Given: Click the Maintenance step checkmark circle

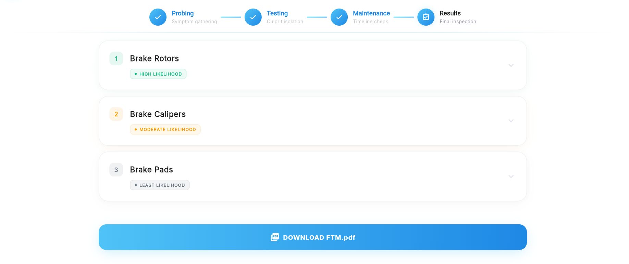Looking at the screenshot, I should [x=339, y=17].
